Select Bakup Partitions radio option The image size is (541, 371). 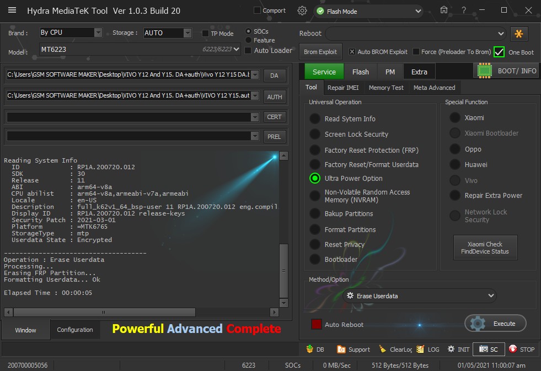315,214
